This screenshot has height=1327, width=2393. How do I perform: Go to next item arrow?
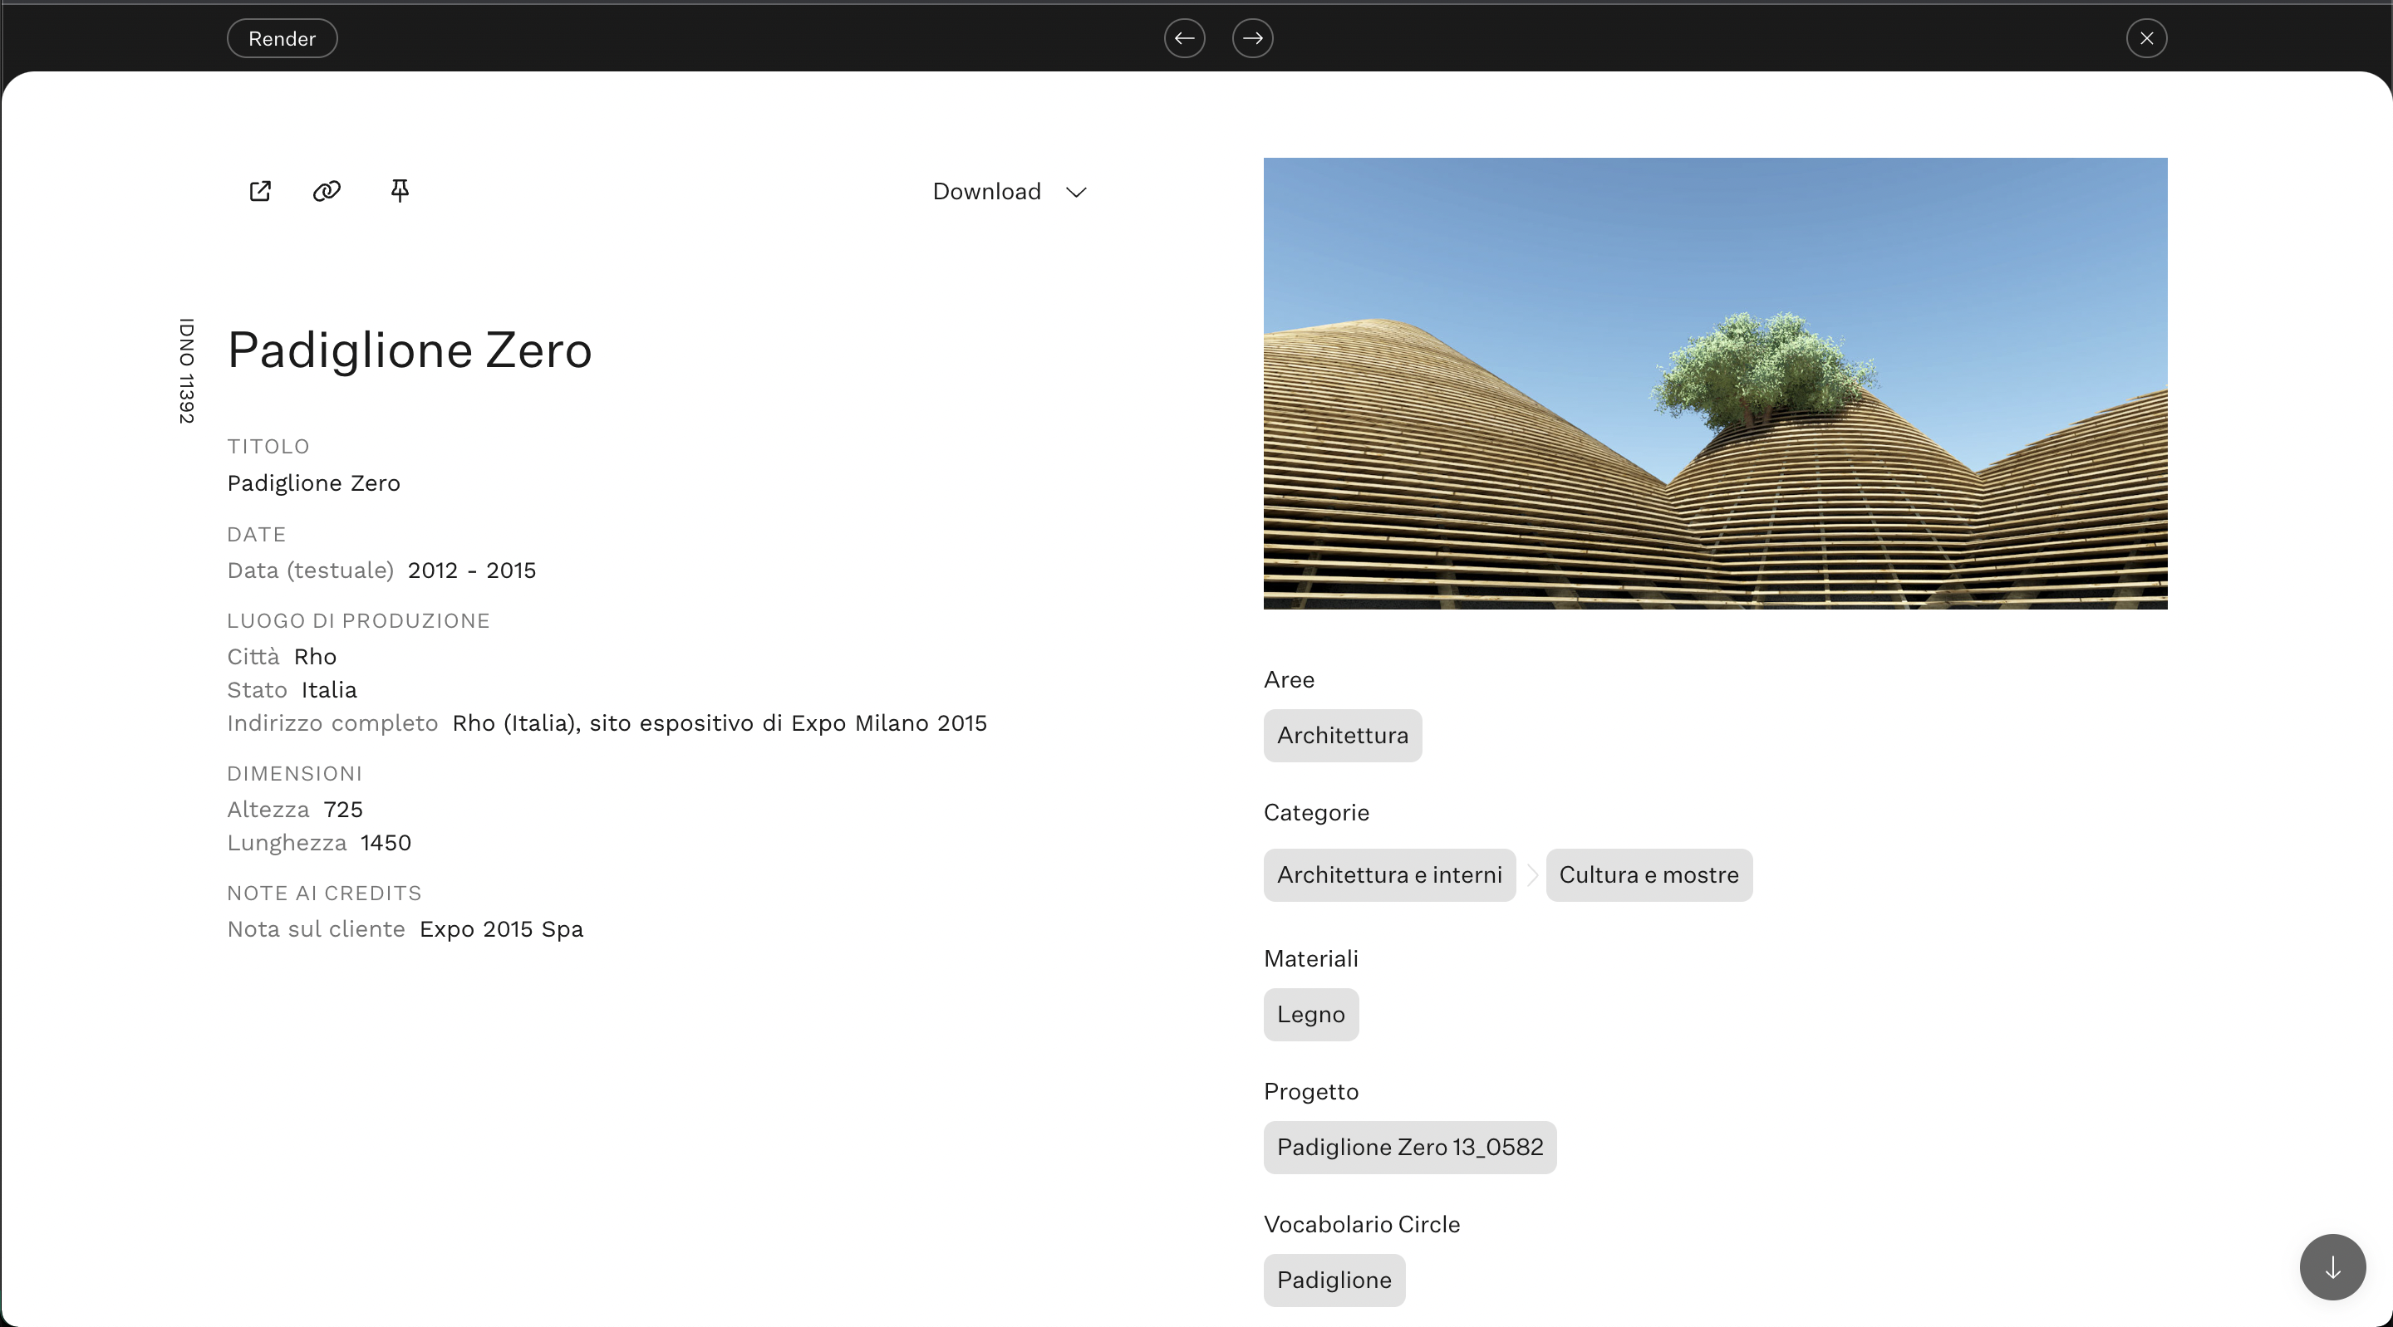(1252, 38)
